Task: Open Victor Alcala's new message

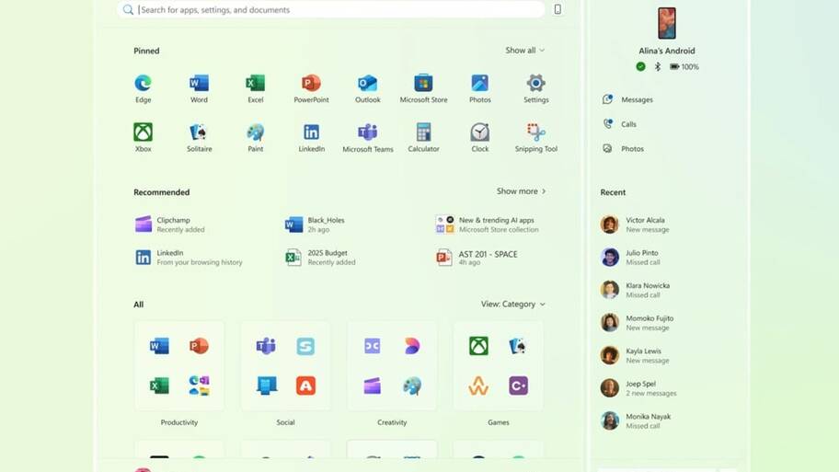Action: [x=635, y=224]
